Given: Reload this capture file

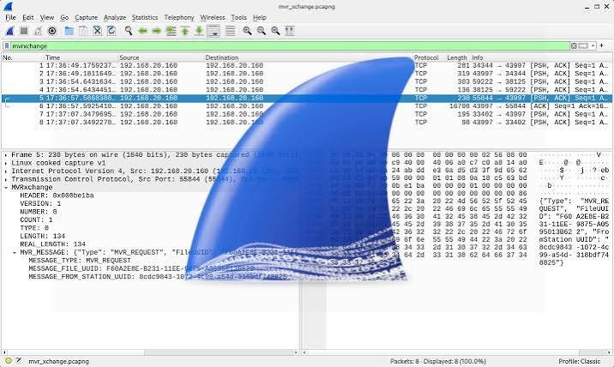Looking at the screenshot, I should pyautogui.click(x=111, y=31).
